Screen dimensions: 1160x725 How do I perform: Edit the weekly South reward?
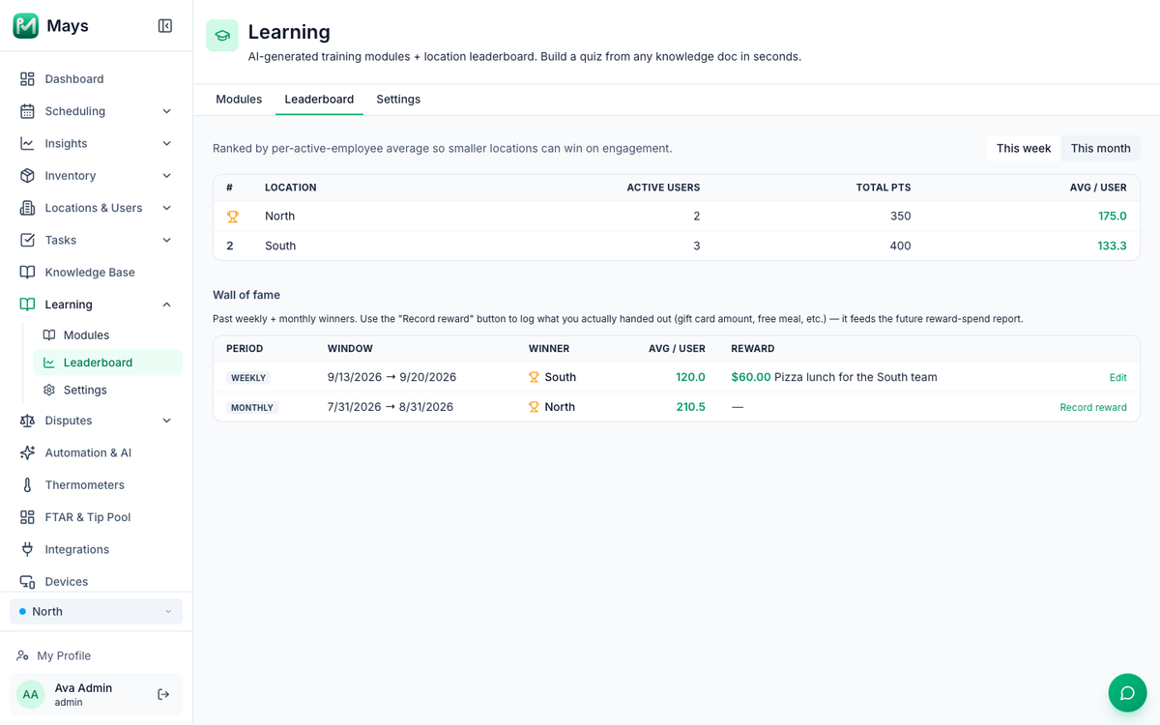1117,378
